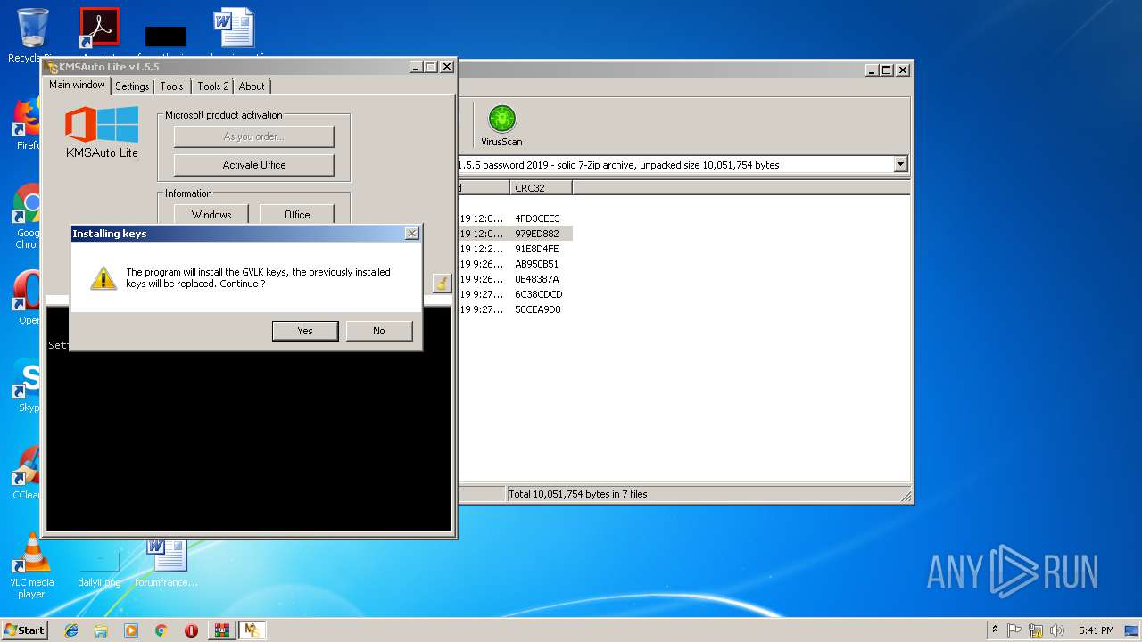1142x642 pixels.
Task: Click the VirusScan toolbar icon in WinRAR
Action: pyautogui.click(x=501, y=124)
